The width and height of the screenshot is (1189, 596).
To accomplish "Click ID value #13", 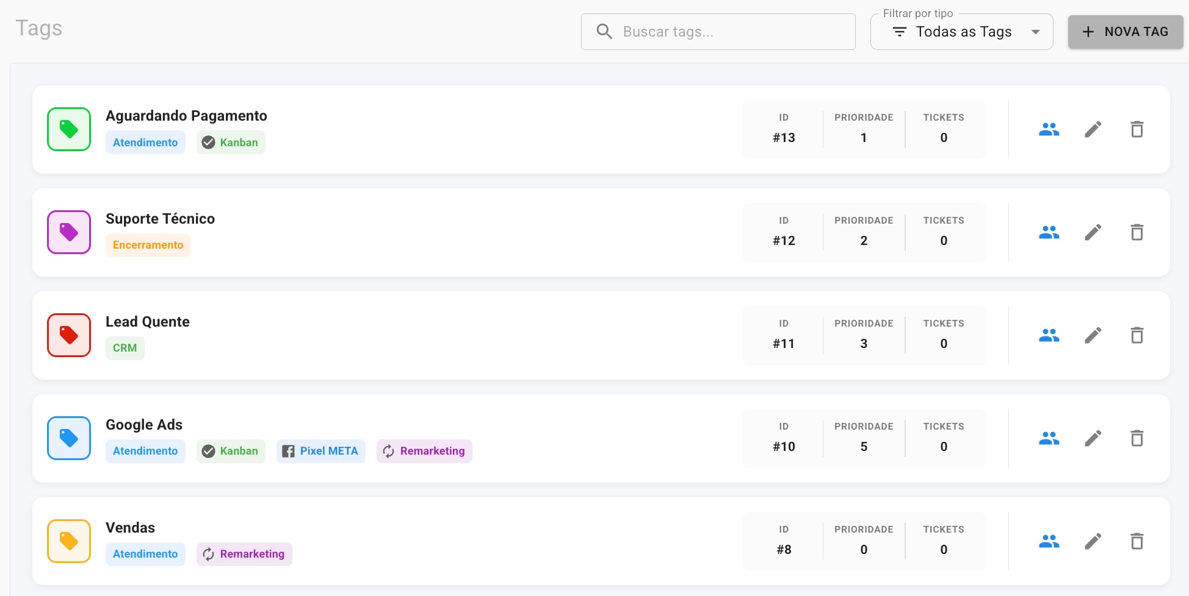I will pyautogui.click(x=784, y=138).
